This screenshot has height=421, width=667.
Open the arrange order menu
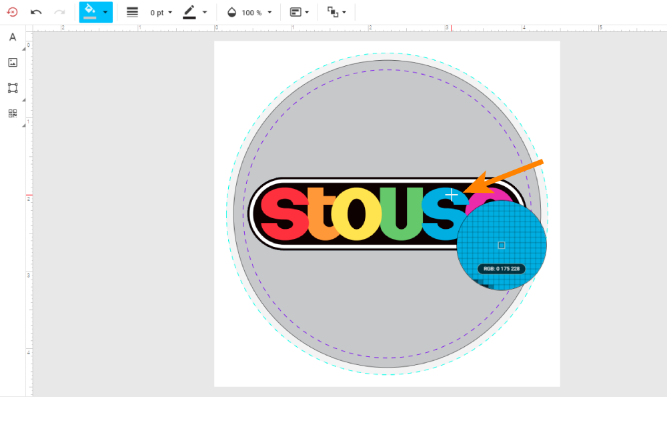click(x=337, y=12)
